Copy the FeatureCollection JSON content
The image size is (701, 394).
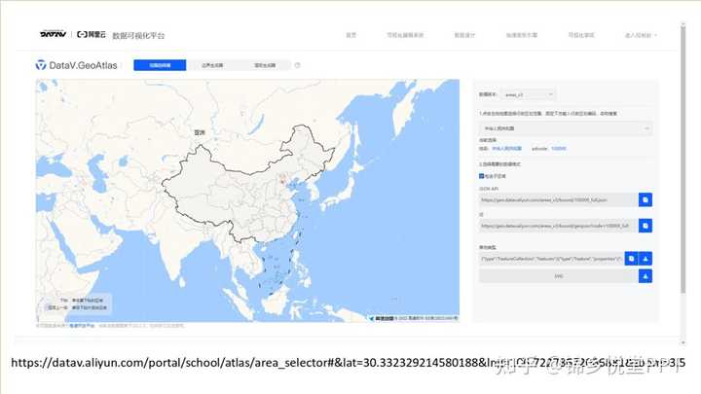[631, 259]
